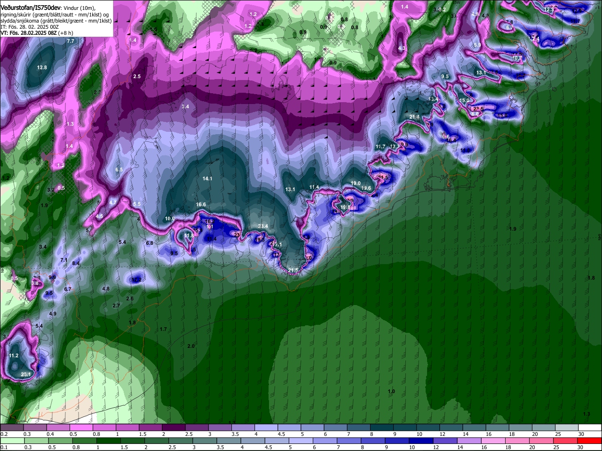Viewport: 602px width, 451px height.
Task: Click the 12.8 value on the map
Action: [42, 68]
